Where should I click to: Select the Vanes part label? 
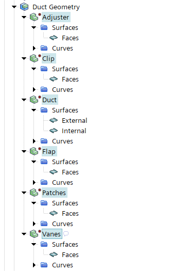pyautogui.click(x=51, y=234)
